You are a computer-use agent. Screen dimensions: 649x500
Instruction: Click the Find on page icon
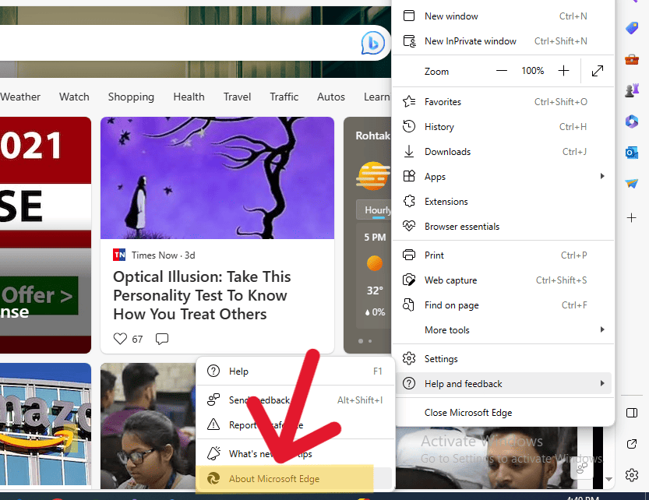[x=408, y=305]
